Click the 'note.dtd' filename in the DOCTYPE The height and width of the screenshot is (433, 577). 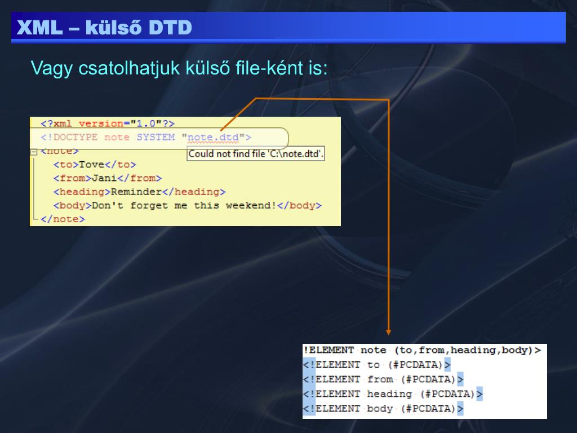pos(213,138)
